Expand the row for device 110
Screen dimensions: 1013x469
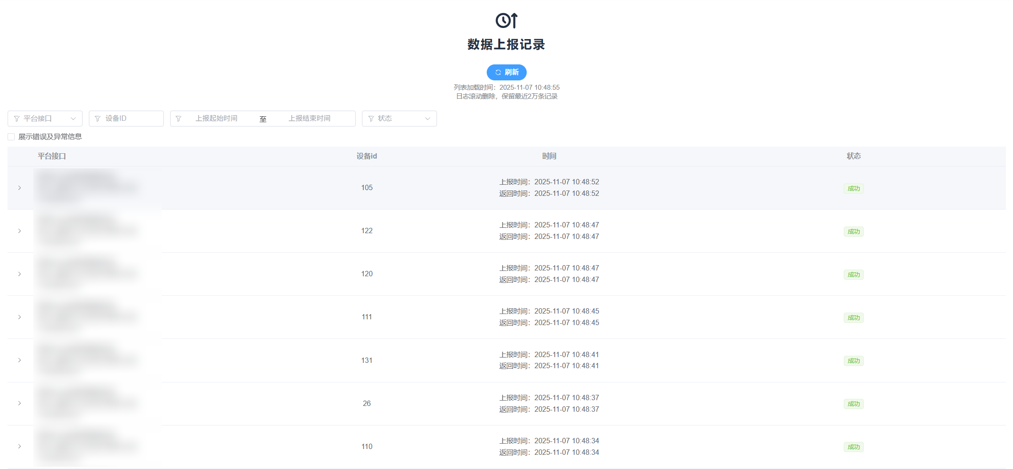pos(20,446)
